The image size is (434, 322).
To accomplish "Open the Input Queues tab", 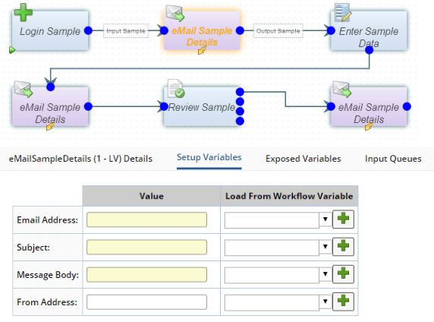I will click(x=393, y=159).
